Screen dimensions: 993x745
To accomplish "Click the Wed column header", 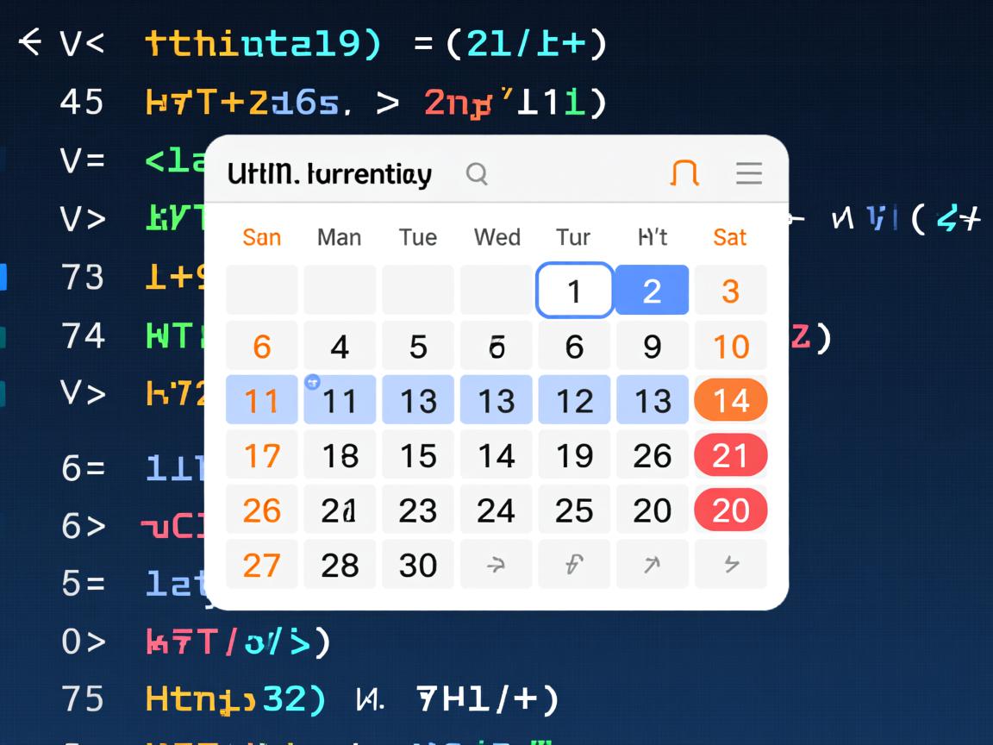I will tap(496, 237).
